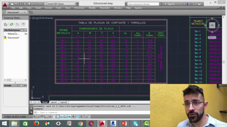
Task: Switch to the Layout2 tab
Action: (64, 102)
